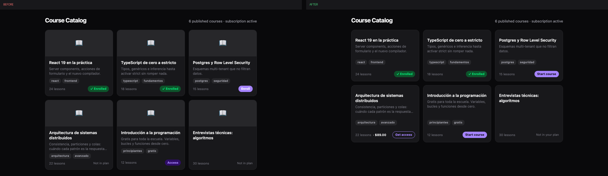
Task: Open the 'Introducción a la programación' title in the BEFORE panel
Action: (151, 133)
